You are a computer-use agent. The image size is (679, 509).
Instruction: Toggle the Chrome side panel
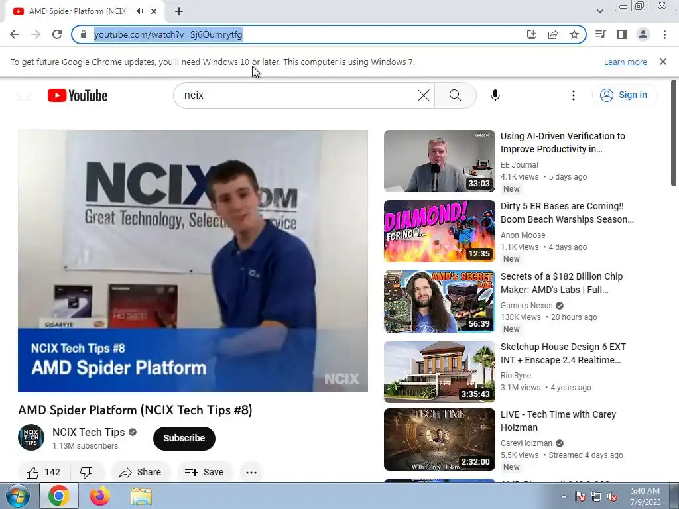[x=622, y=34]
